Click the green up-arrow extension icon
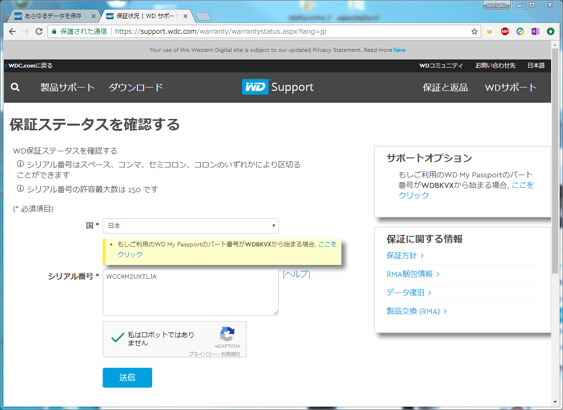This screenshot has width=563, height=410. pyautogui.click(x=551, y=31)
